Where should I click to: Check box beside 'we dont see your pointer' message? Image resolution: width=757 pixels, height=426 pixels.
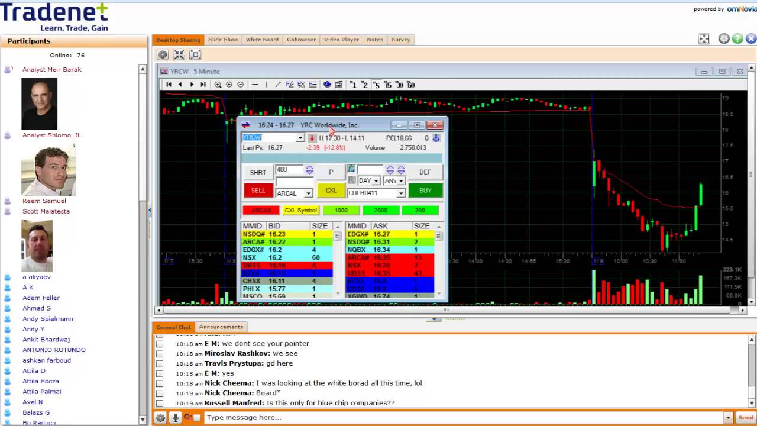click(159, 343)
